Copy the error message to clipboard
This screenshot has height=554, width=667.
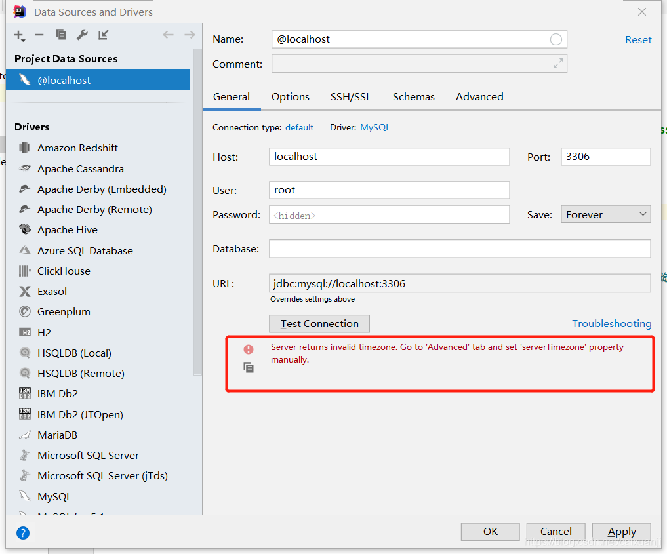point(249,367)
